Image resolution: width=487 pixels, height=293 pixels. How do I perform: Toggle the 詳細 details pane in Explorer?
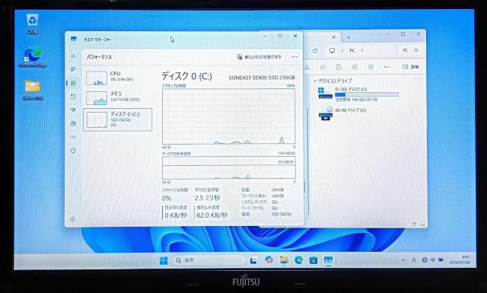pos(410,67)
